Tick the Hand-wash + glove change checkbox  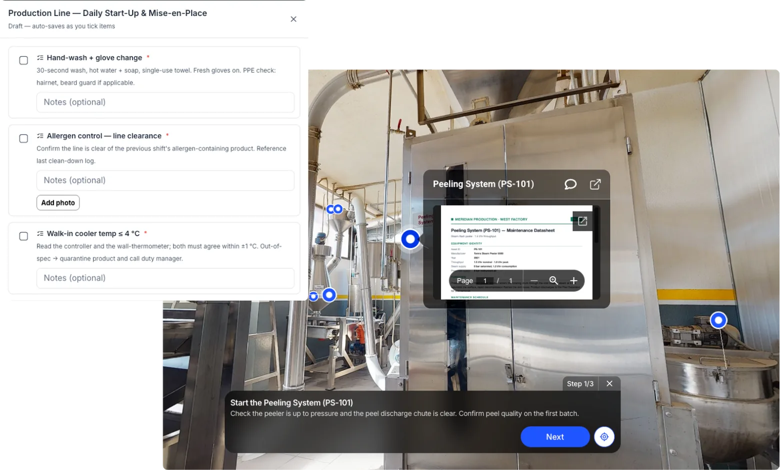23,61
